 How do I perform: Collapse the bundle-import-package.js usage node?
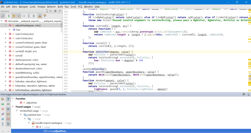point(29,123)
